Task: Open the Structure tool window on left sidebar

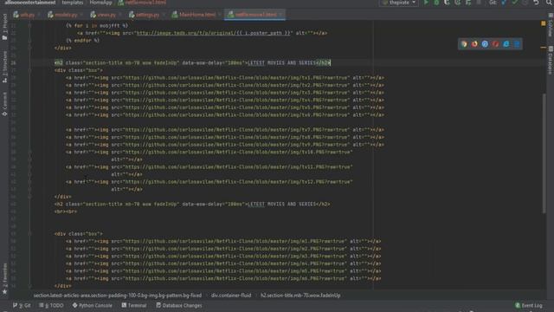Action: click(4, 67)
